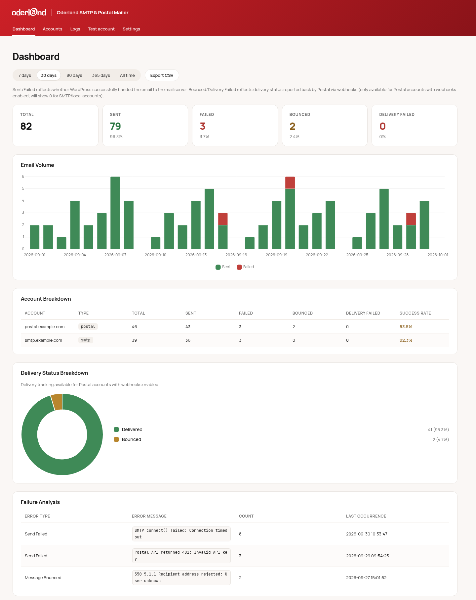
Task: Click the 92.3% success rate
Action: [x=406, y=340]
